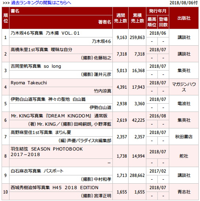Screen dimensions: 200x201
Task: Select title 伊勢白山道写真集 神々の聖地 白山篇
Action: pyautogui.click(x=48, y=99)
